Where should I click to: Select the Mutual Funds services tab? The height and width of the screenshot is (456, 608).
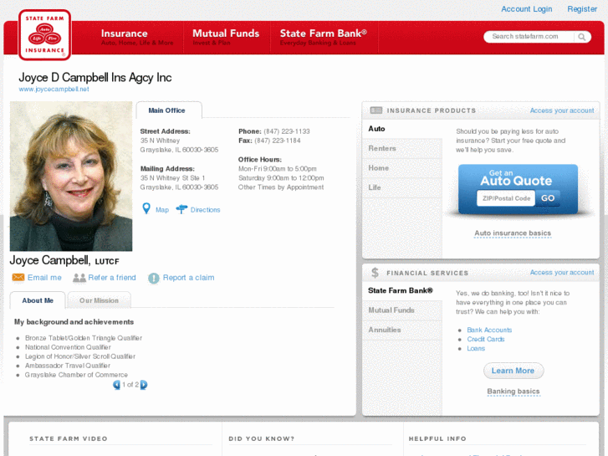coord(402,310)
